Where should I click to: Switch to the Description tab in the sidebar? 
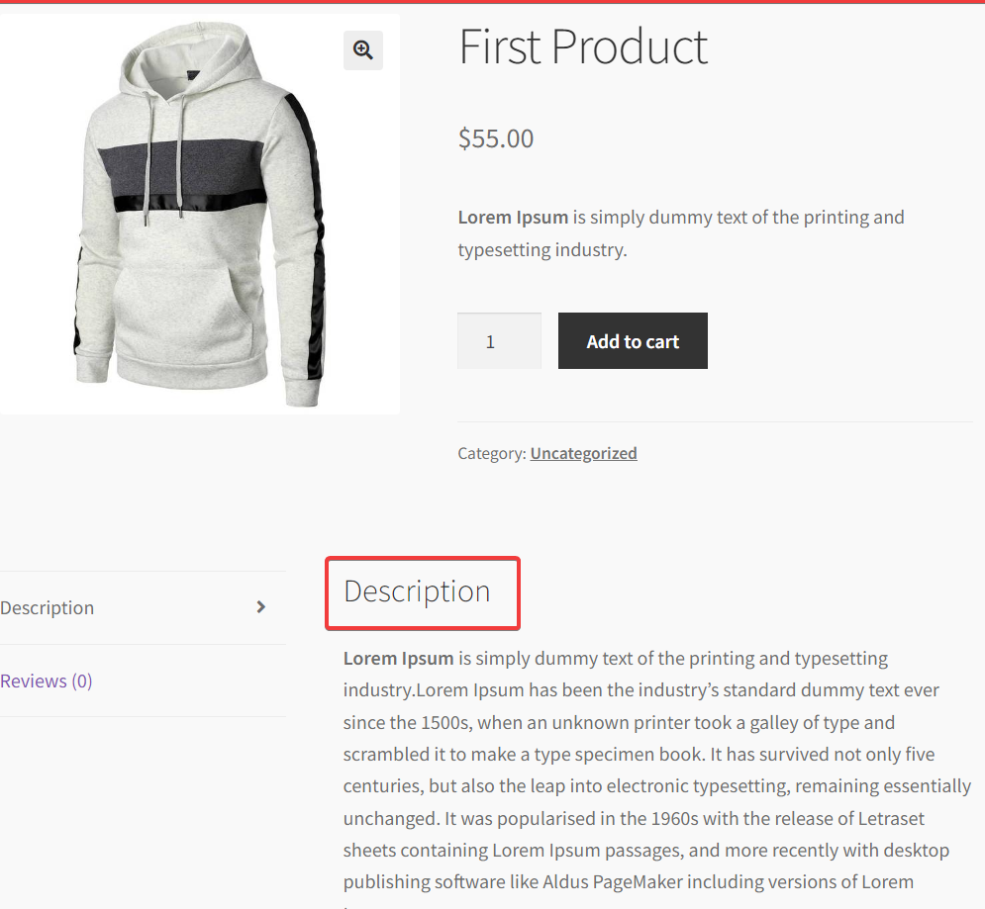click(x=47, y=607)
